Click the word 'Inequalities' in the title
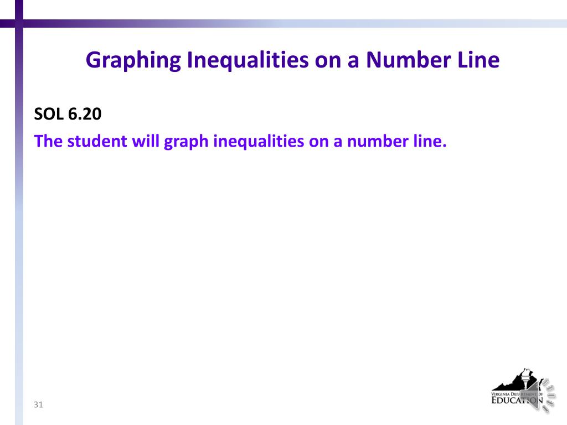This screenshot has width=567, height=425. pos(248,60)
